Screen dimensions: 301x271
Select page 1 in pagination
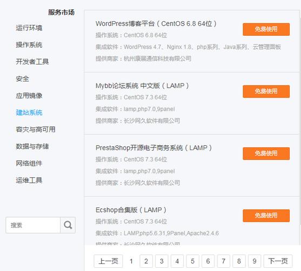pos(131,261)
